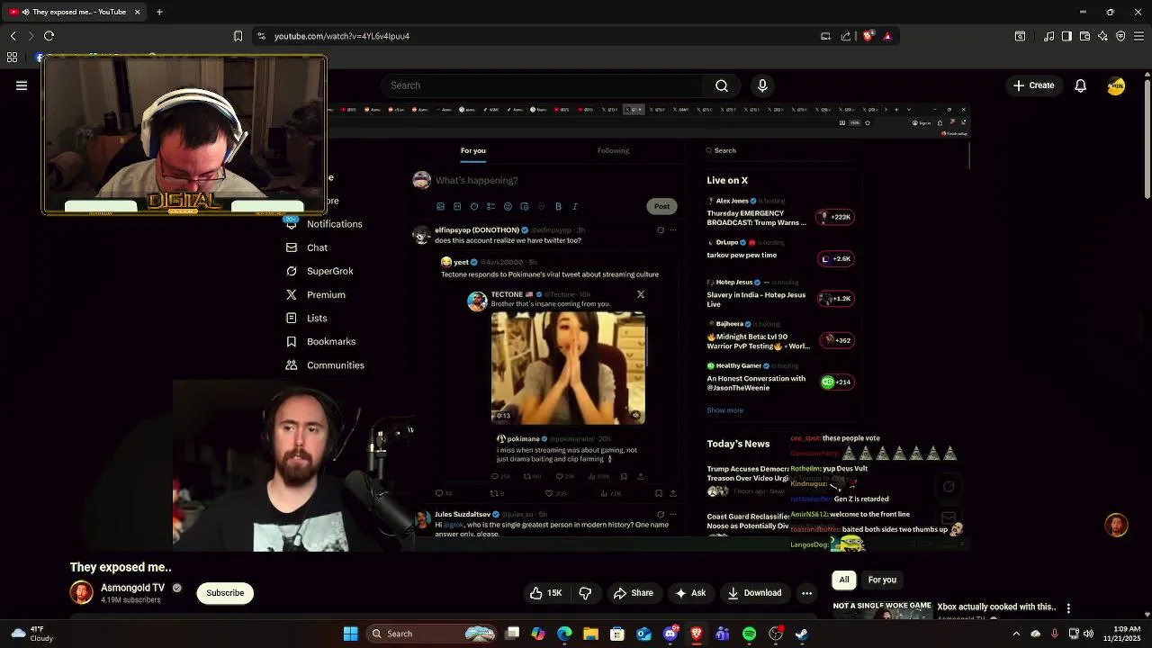This screenshot has width=1152, height=648.
Task: Open Microsoft Store from taskbar
Action: click(617, 634)
